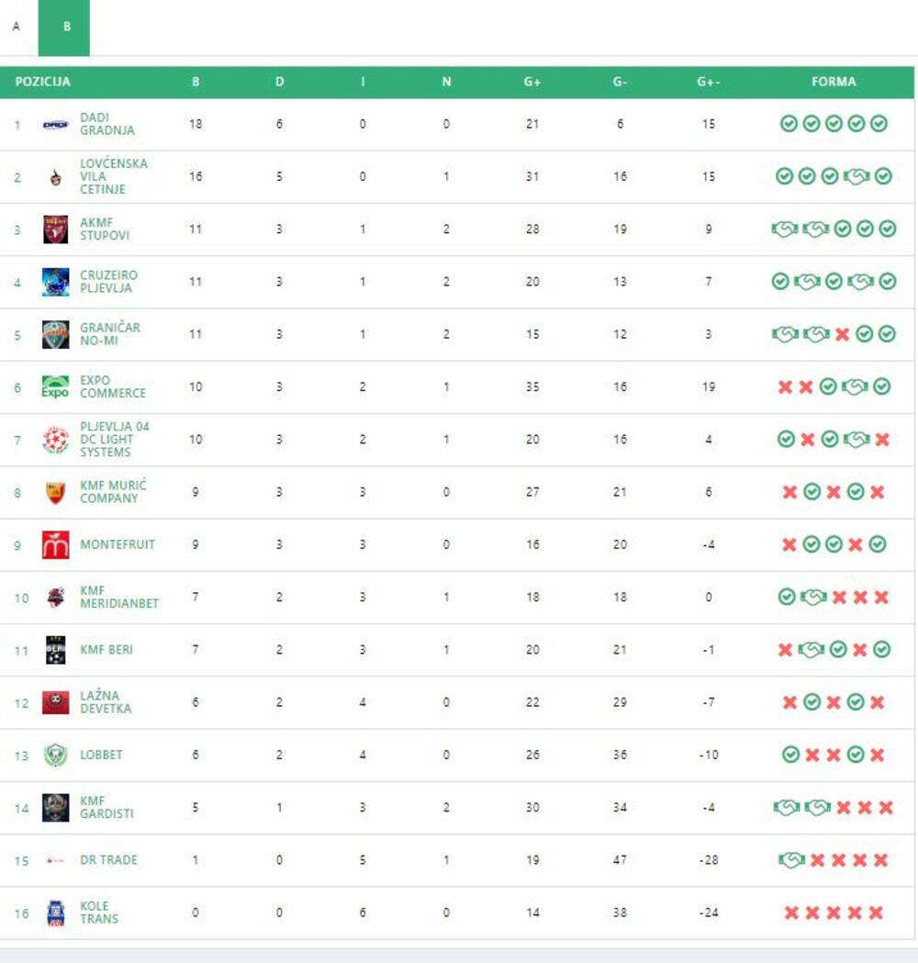Click the KMF Meridianbet team name

[119, 598]
